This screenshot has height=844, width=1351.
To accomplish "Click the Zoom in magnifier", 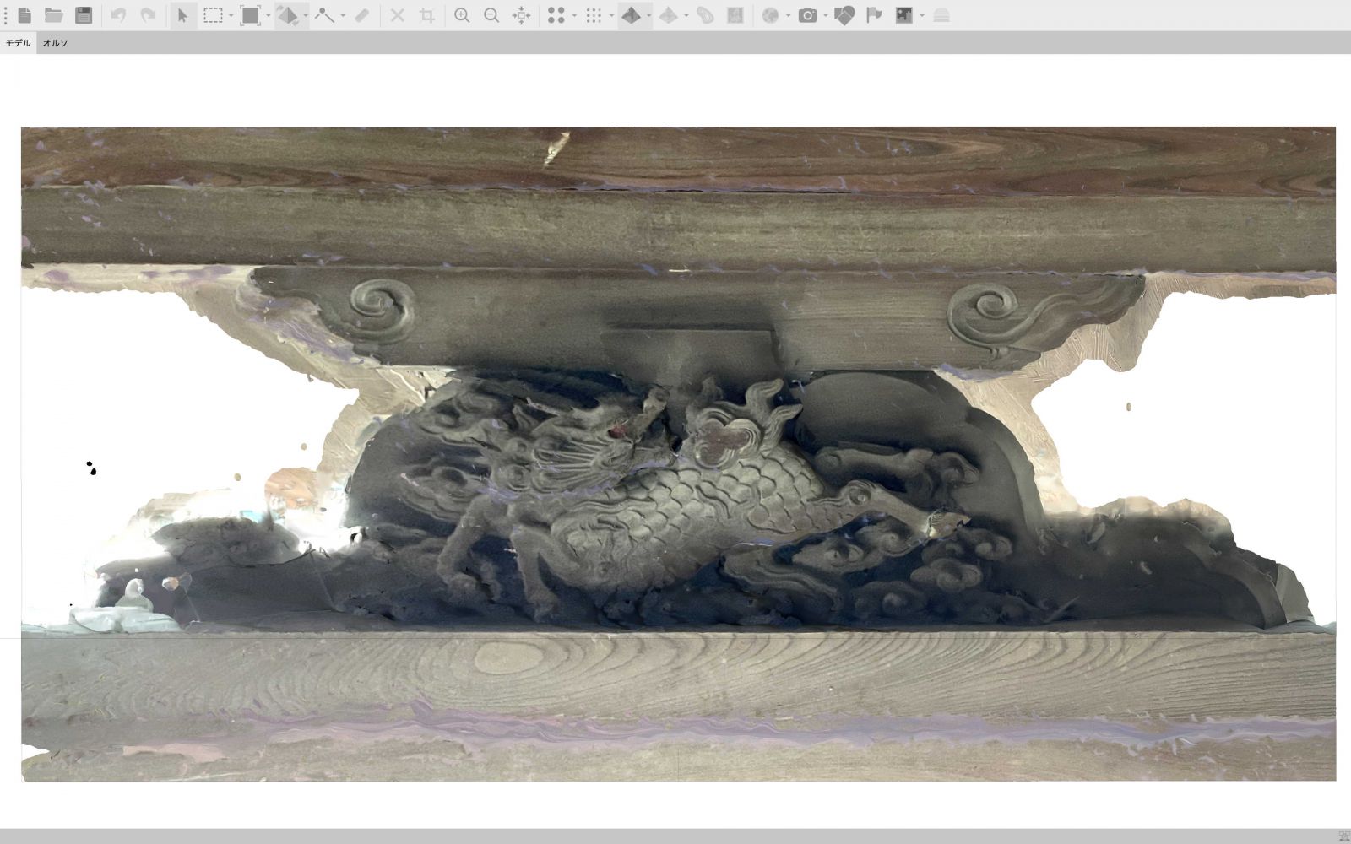I will 462,15.
